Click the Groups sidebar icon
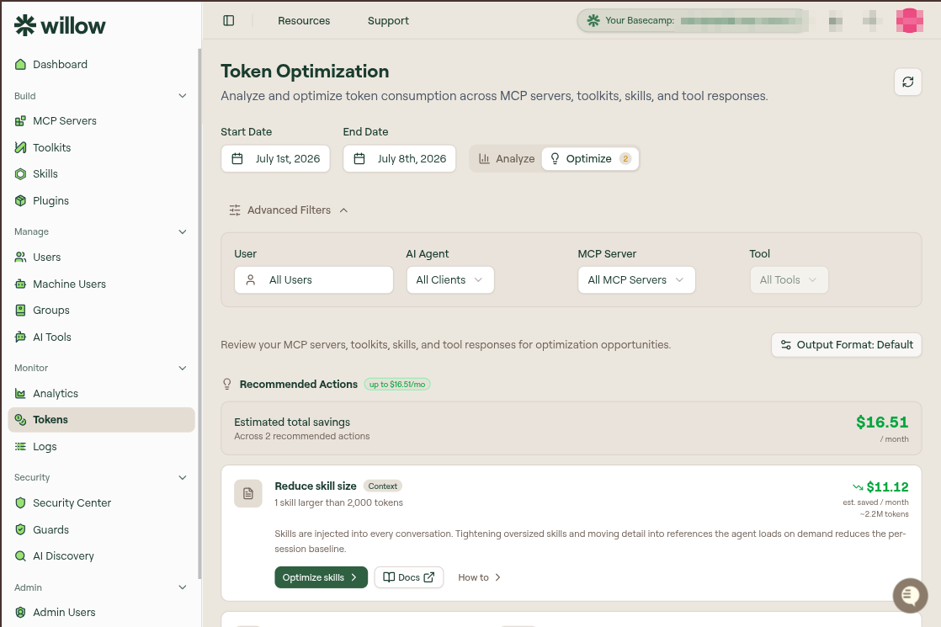The height and width of the screenshot is (627, 941). pos(20,311)
